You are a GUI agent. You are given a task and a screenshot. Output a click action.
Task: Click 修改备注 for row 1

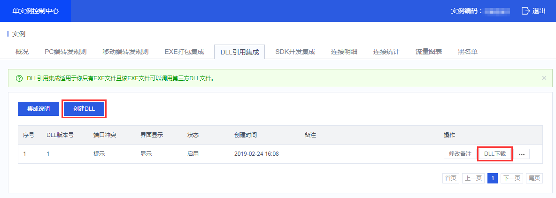point(460,154)
